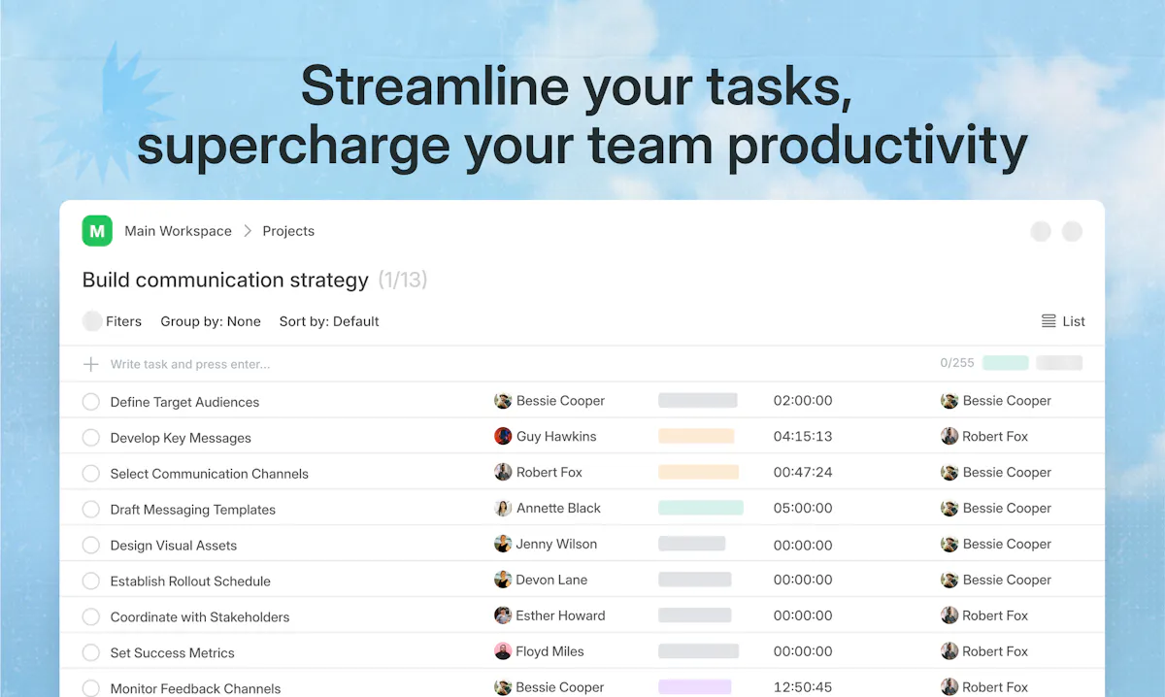
Task: Open the List view icon
Action: [x=1048, y=321]
